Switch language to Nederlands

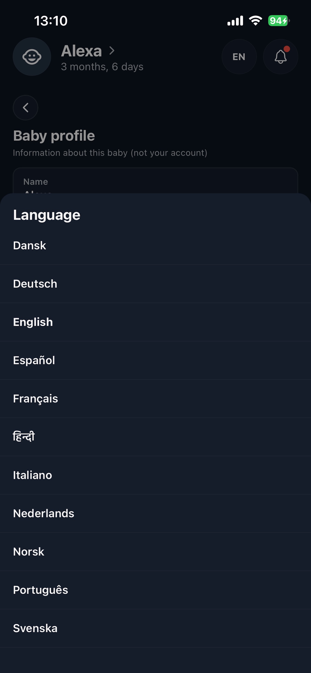point(155,514)
